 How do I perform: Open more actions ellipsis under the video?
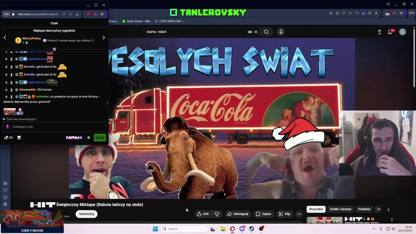click(x=299, y=214)
